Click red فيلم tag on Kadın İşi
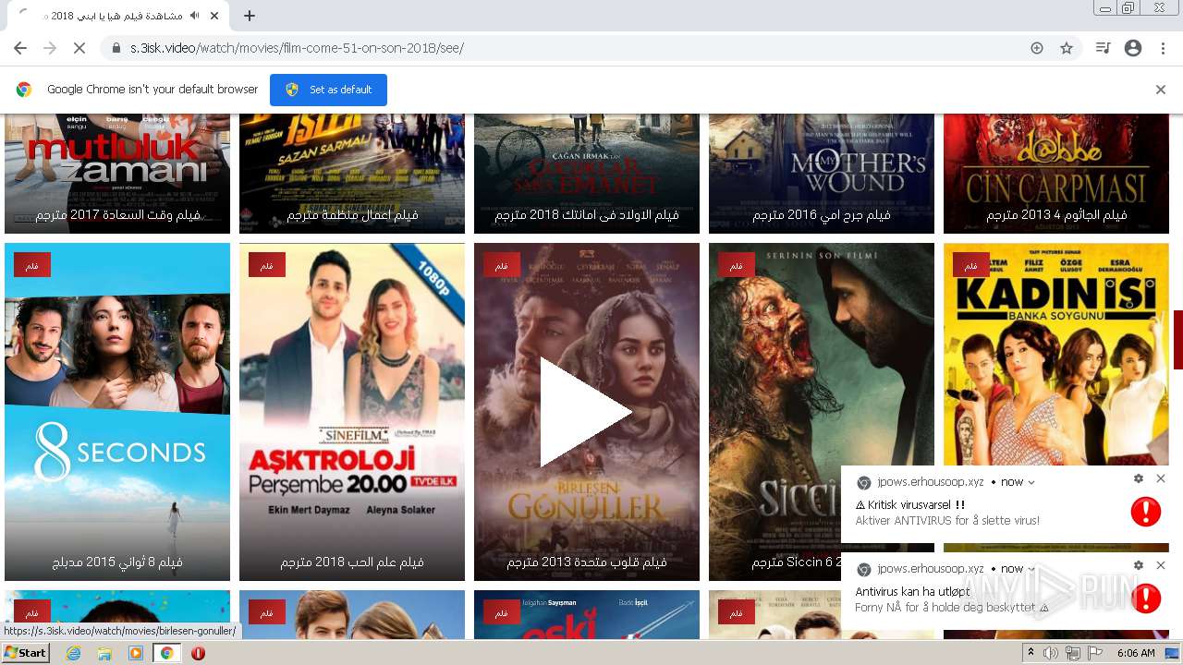The width and height of the screenshot is (1183, 665). (971, 265)
